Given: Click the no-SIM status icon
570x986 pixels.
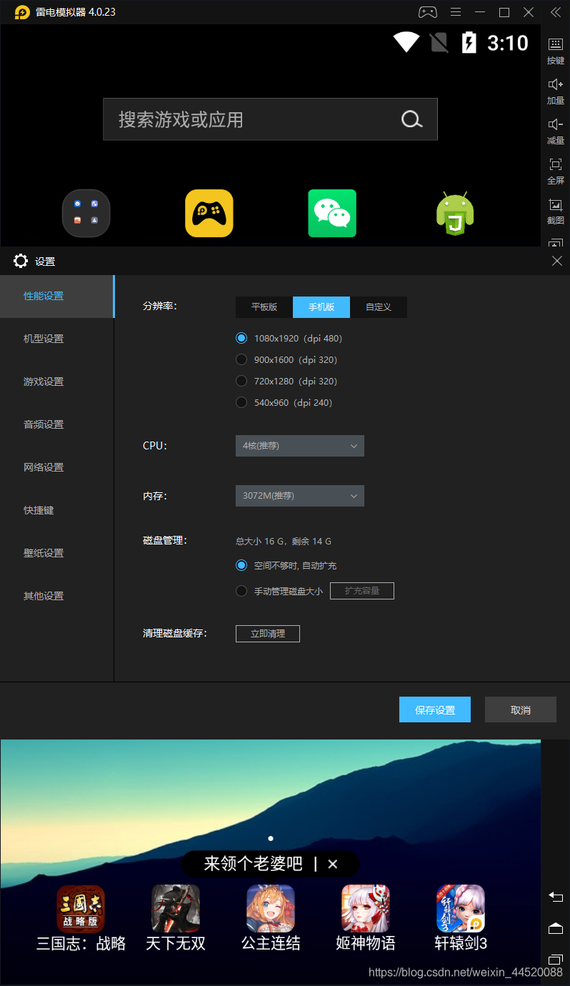Looking at the screenshot, I should 439,42.
